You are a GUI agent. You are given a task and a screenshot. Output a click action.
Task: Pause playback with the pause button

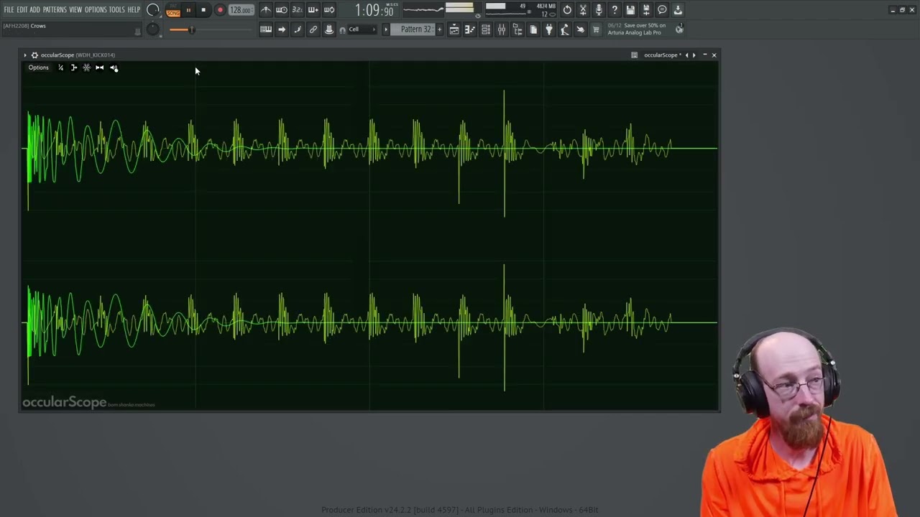tap(188, 11)
